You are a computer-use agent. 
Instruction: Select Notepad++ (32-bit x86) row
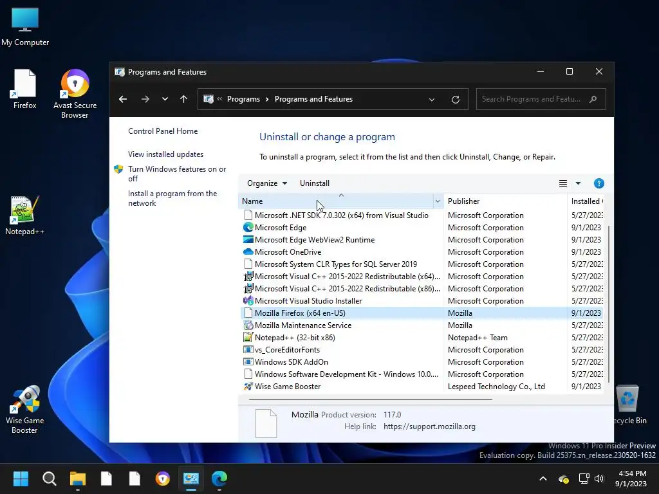point(422,337)
